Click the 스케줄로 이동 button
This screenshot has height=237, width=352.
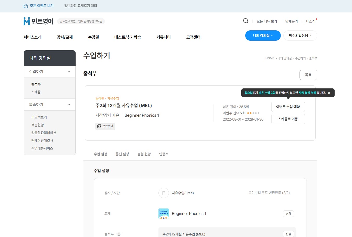[x=288, y=119]
